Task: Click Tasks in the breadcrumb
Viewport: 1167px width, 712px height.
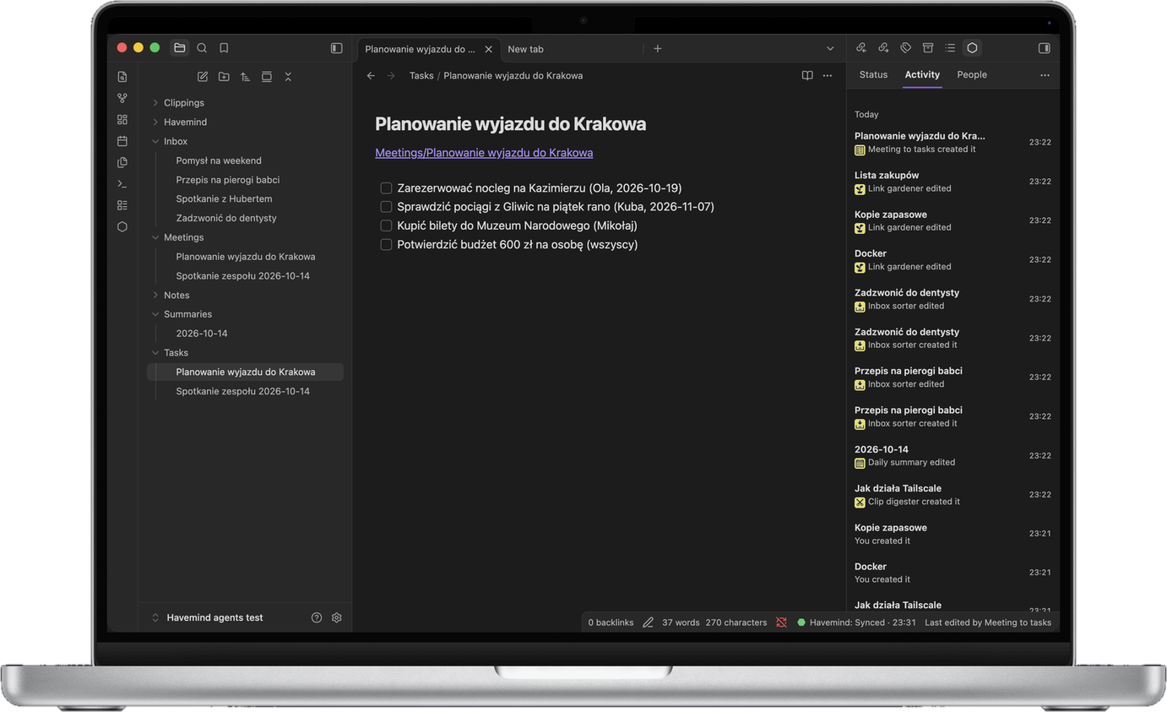Action: [x=421, y=76]
